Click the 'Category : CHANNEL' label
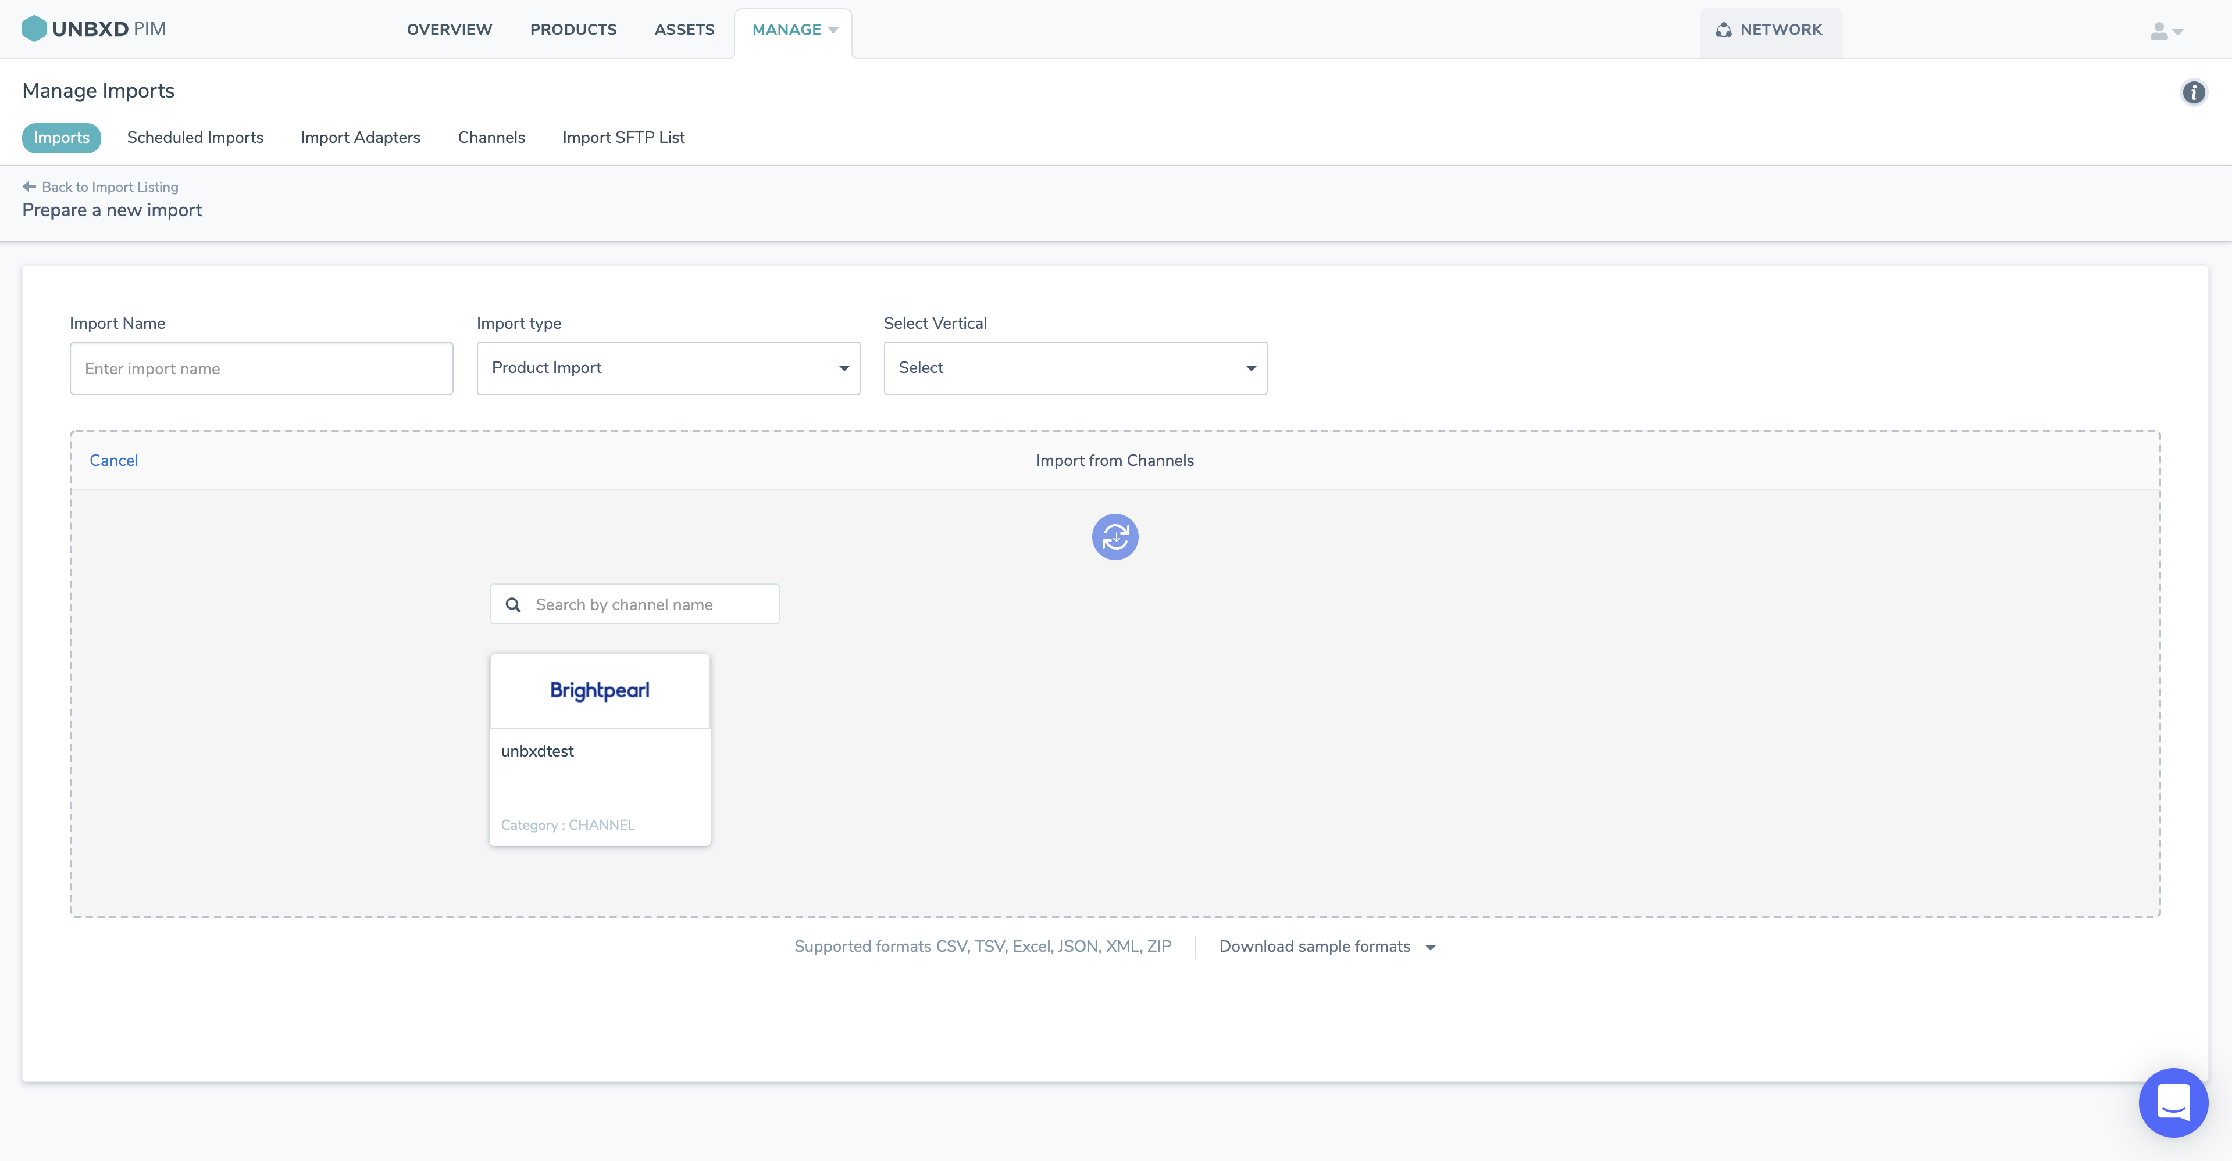Image resolution: width=2232 pixels, height=1161 pixels. (x=568, y=825)
